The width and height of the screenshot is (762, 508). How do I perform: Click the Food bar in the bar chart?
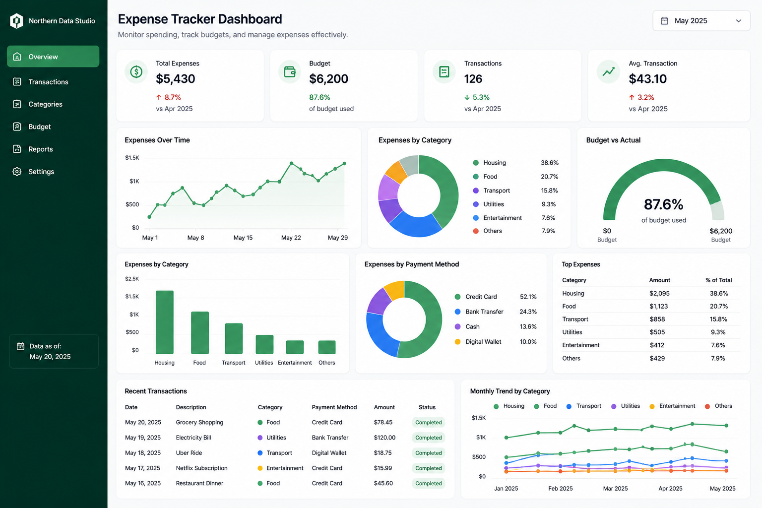pyautogui.click(x=200, y=332)
